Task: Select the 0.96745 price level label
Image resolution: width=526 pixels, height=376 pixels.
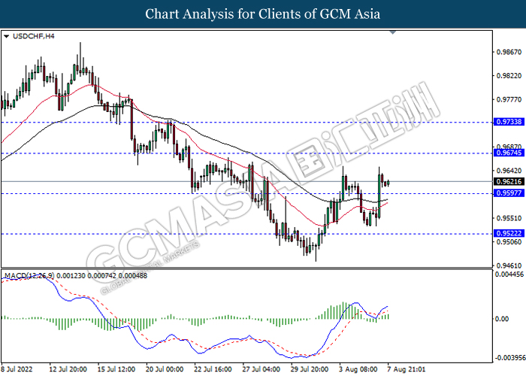Action: [x=509, y=153]
